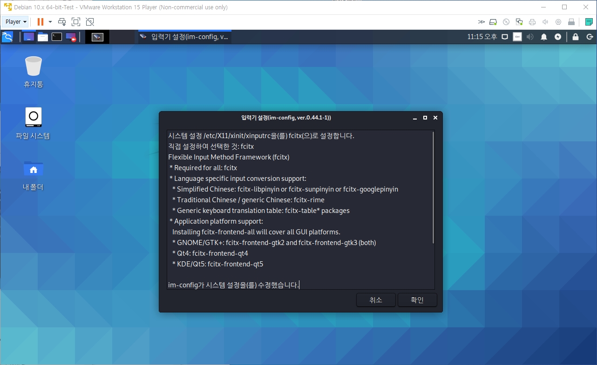This screenshot has height=365, width=597.
Task: Click the 'Traditional Chinese / generic Chinese' line
Action: tap(248, 200)
